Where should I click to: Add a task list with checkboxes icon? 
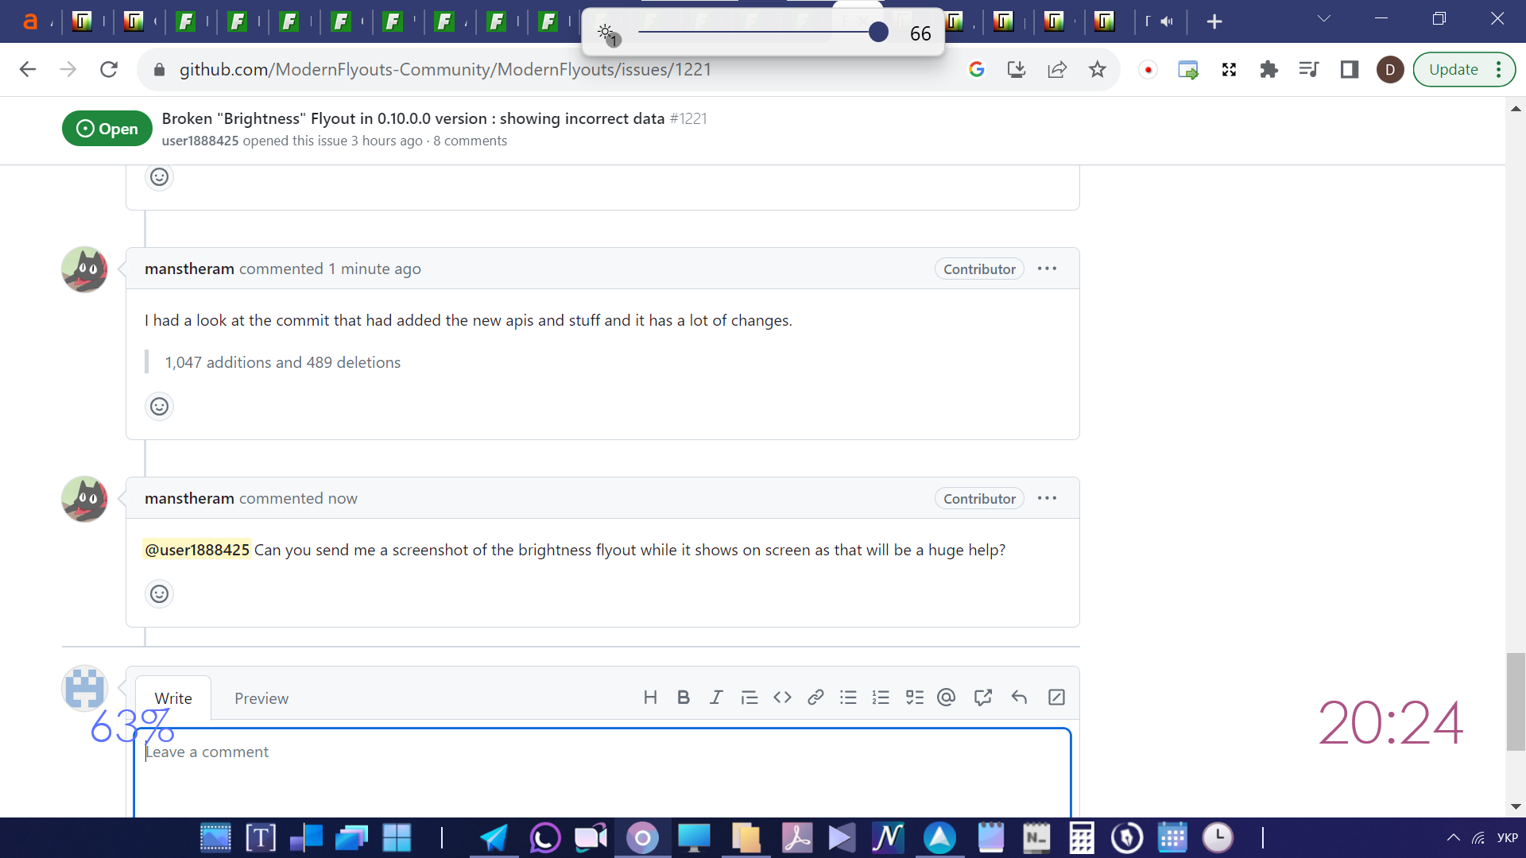point(914,698)
